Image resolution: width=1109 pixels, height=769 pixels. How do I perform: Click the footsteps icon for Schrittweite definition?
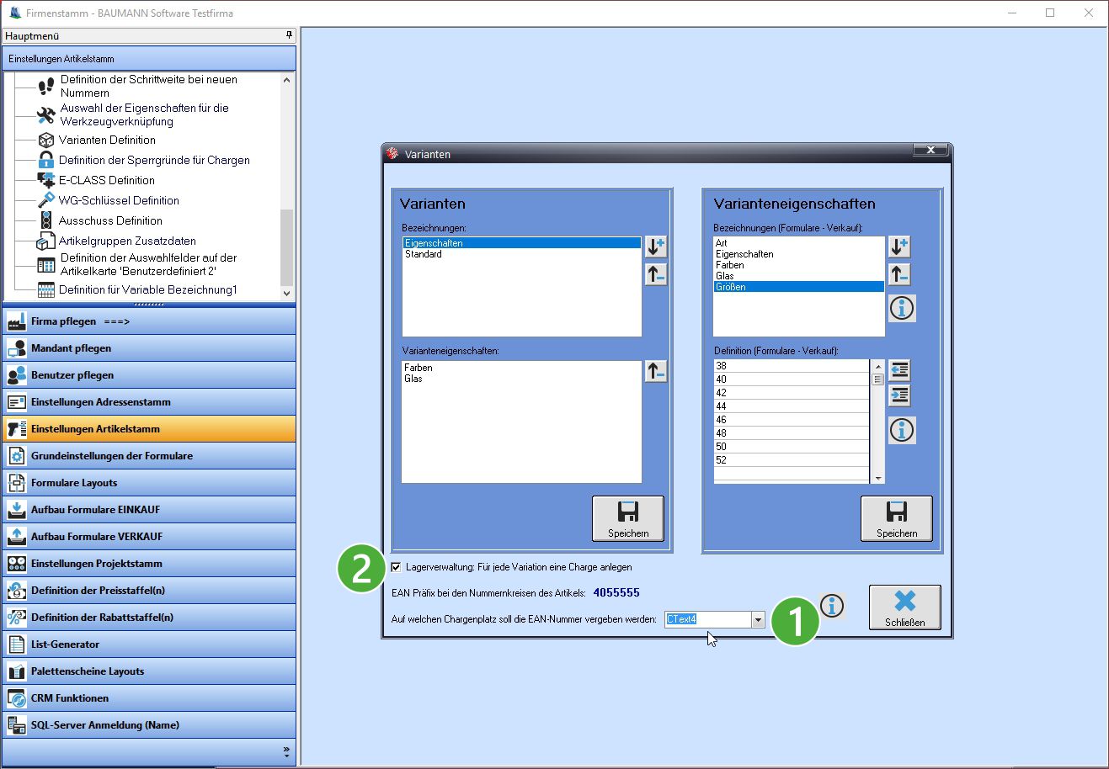46,86
